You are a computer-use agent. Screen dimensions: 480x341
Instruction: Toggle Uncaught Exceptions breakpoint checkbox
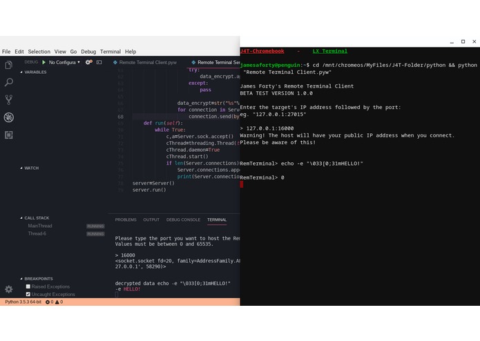coord(28,294)
